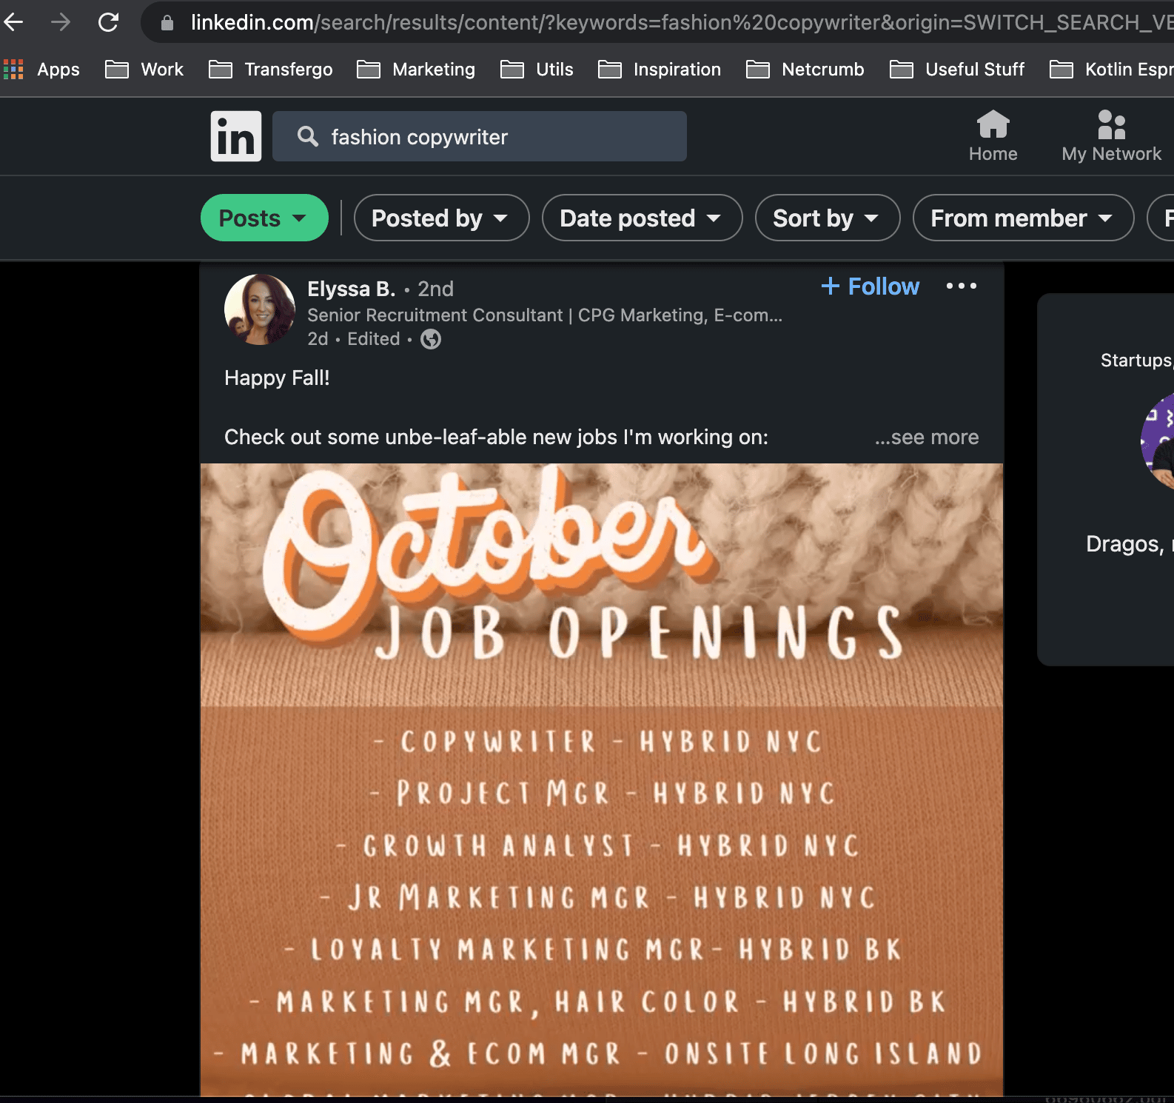Open the Posted by filter dropdown

click(x=441, y=218)
